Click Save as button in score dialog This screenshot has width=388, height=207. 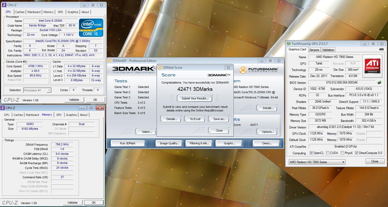[219, 119]
